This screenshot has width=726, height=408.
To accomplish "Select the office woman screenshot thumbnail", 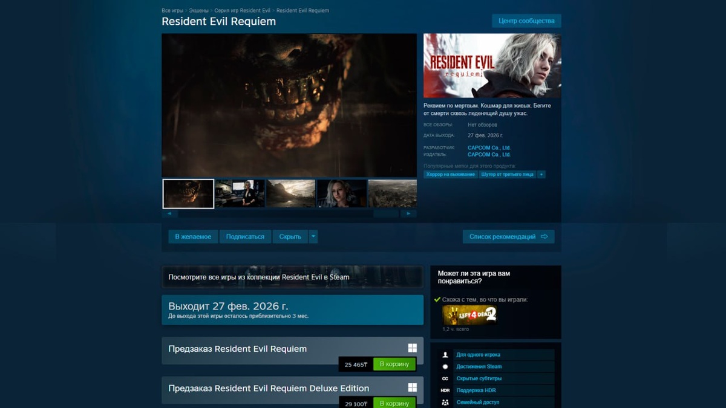I will point(240,194).
